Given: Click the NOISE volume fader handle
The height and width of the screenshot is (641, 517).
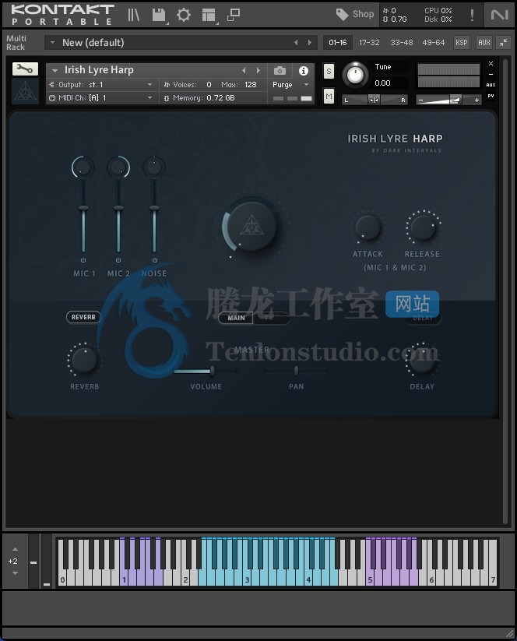Looking at the screenshot, I should (154, 209).
